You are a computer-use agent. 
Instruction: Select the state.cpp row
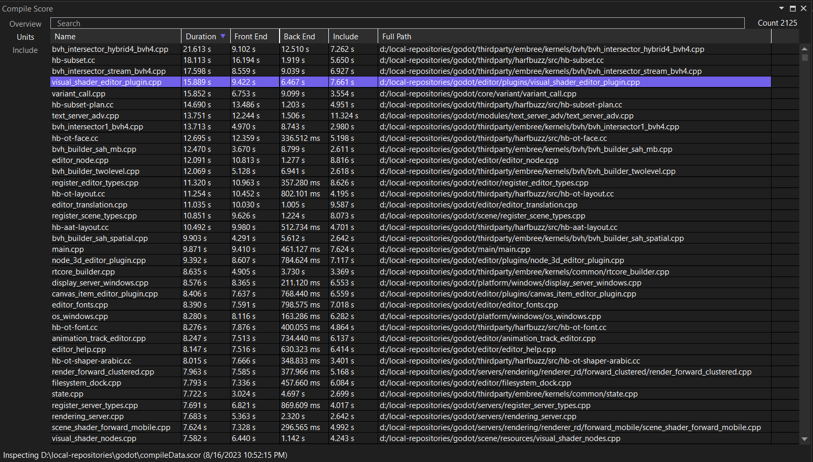(411, 394)
